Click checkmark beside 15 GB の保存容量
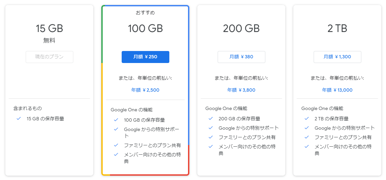Viewport: 386px width, 180px height. tap(19, 119)
